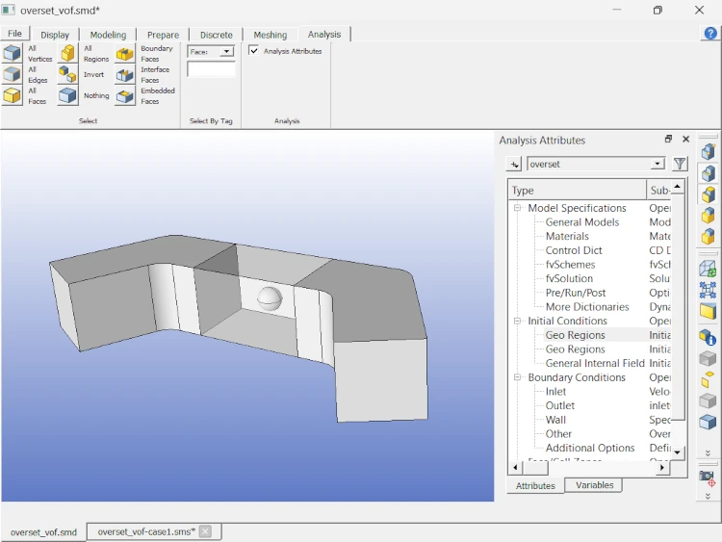Click the two detached yellow faces icon
The height and width of the screenshot is (542, 722).
pos(708,380)
